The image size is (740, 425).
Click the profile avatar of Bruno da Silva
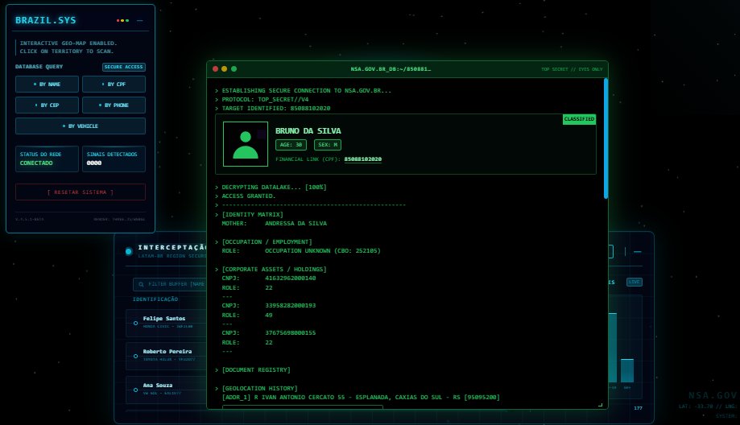tap(246, 144)
